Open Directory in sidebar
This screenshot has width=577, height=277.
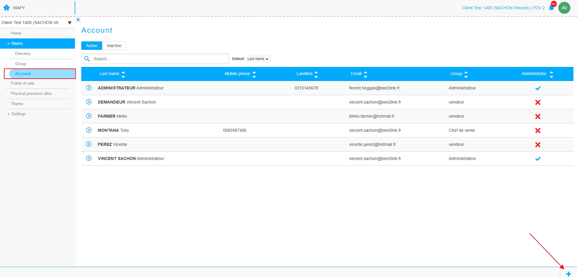point(23,54)
